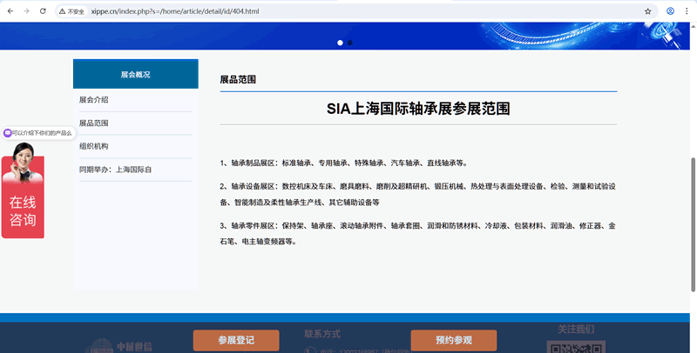Image resolution: width=697 pixels, height=353 pixels.
Task: Bookmark this page with the star icon
Action: coord(648,11)
